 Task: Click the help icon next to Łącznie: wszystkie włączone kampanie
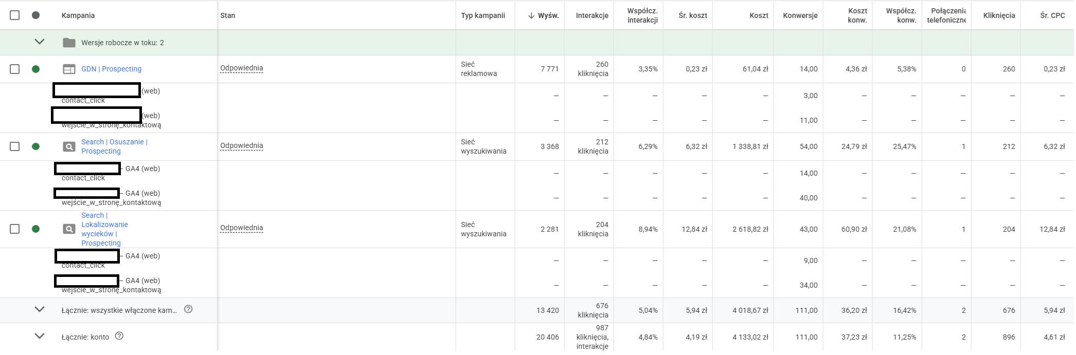pyautogui.click(x=188, y=309)
